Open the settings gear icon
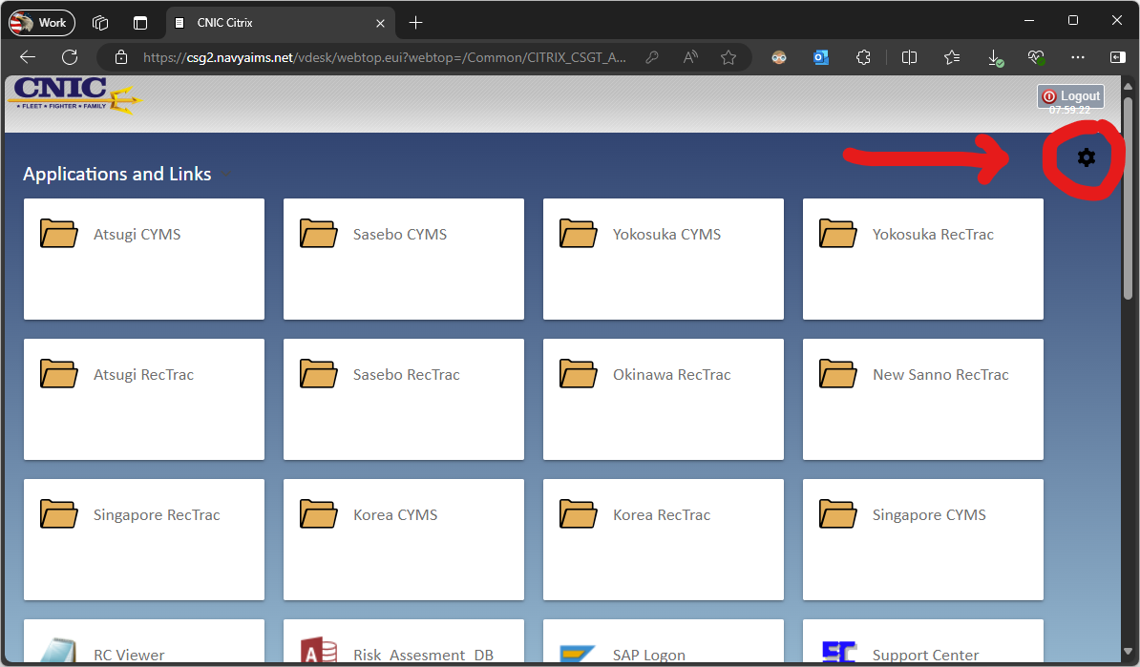Image resolution: width=1140 pixels, height=667 pixels. 1086,157
